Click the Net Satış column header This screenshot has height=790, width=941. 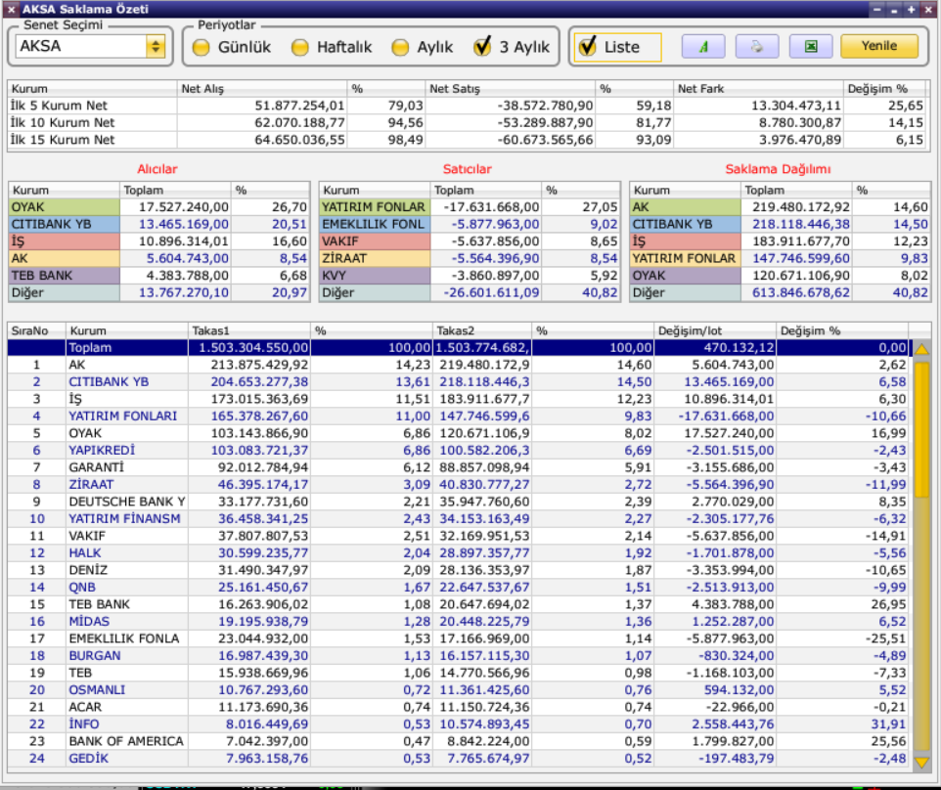(x=510, y=89)
